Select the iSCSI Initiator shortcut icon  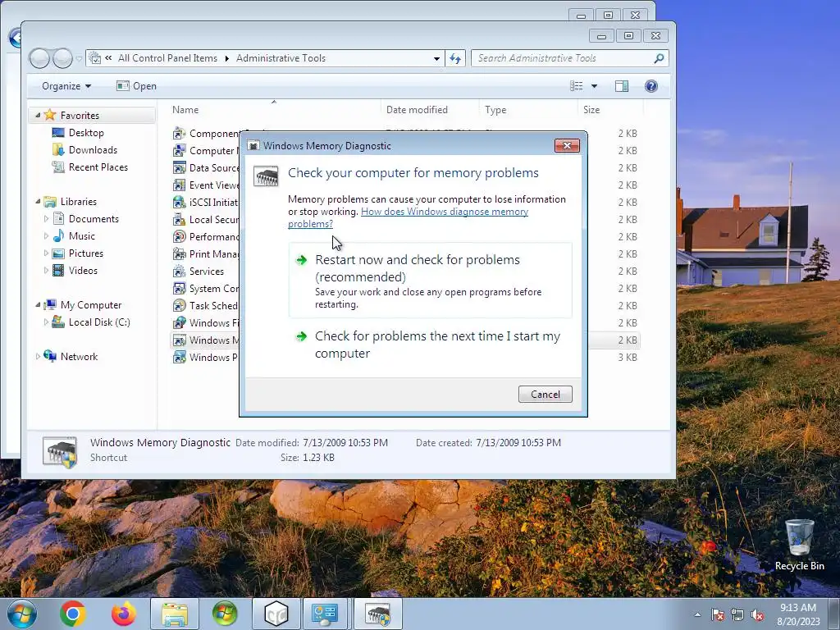pos(179,202)
